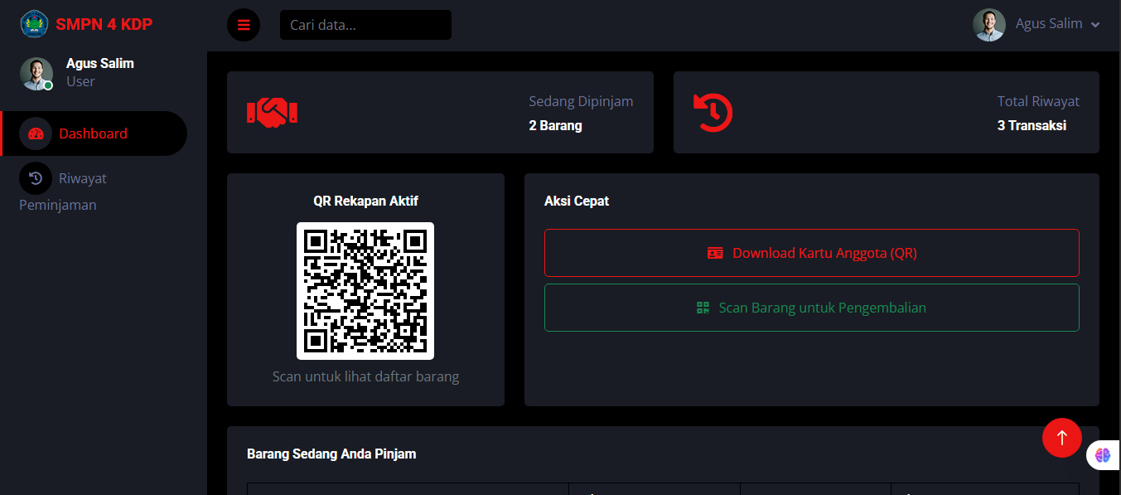Click the User role label in sidebar
Screen dimensions: 1121x495
[80, 82]
